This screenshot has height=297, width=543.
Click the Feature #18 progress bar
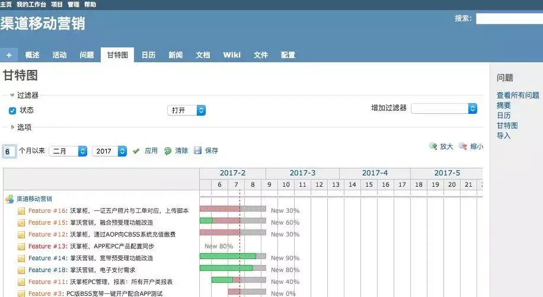coord(233,268)
